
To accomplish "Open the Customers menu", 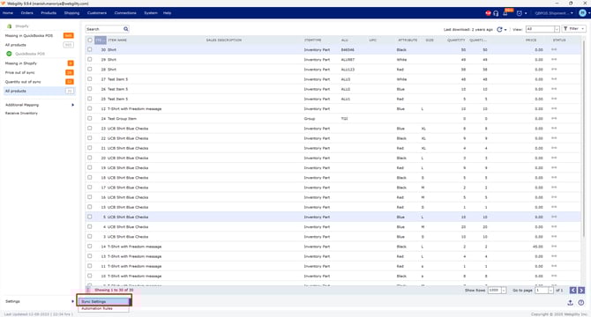I will [x=97, y=13].
